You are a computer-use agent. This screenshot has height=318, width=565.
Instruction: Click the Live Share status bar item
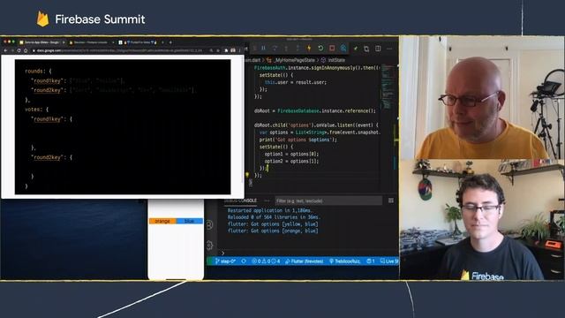click(389, 261)
